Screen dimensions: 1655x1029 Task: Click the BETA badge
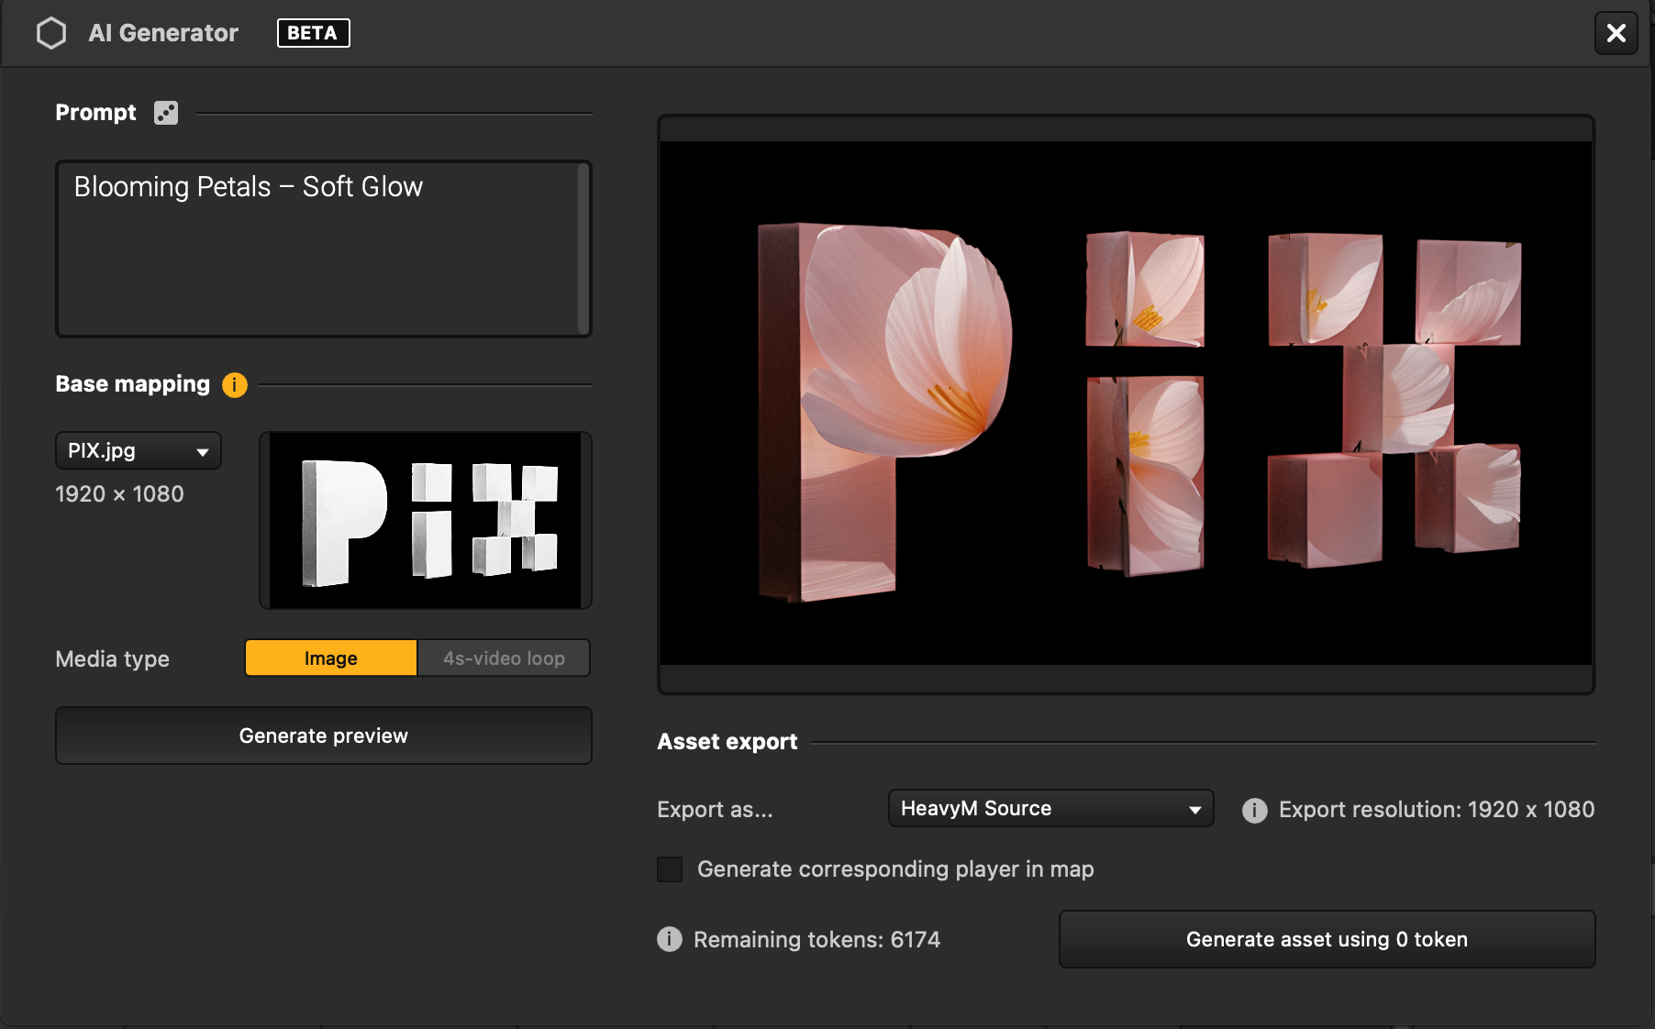click(x=313, y=33)
